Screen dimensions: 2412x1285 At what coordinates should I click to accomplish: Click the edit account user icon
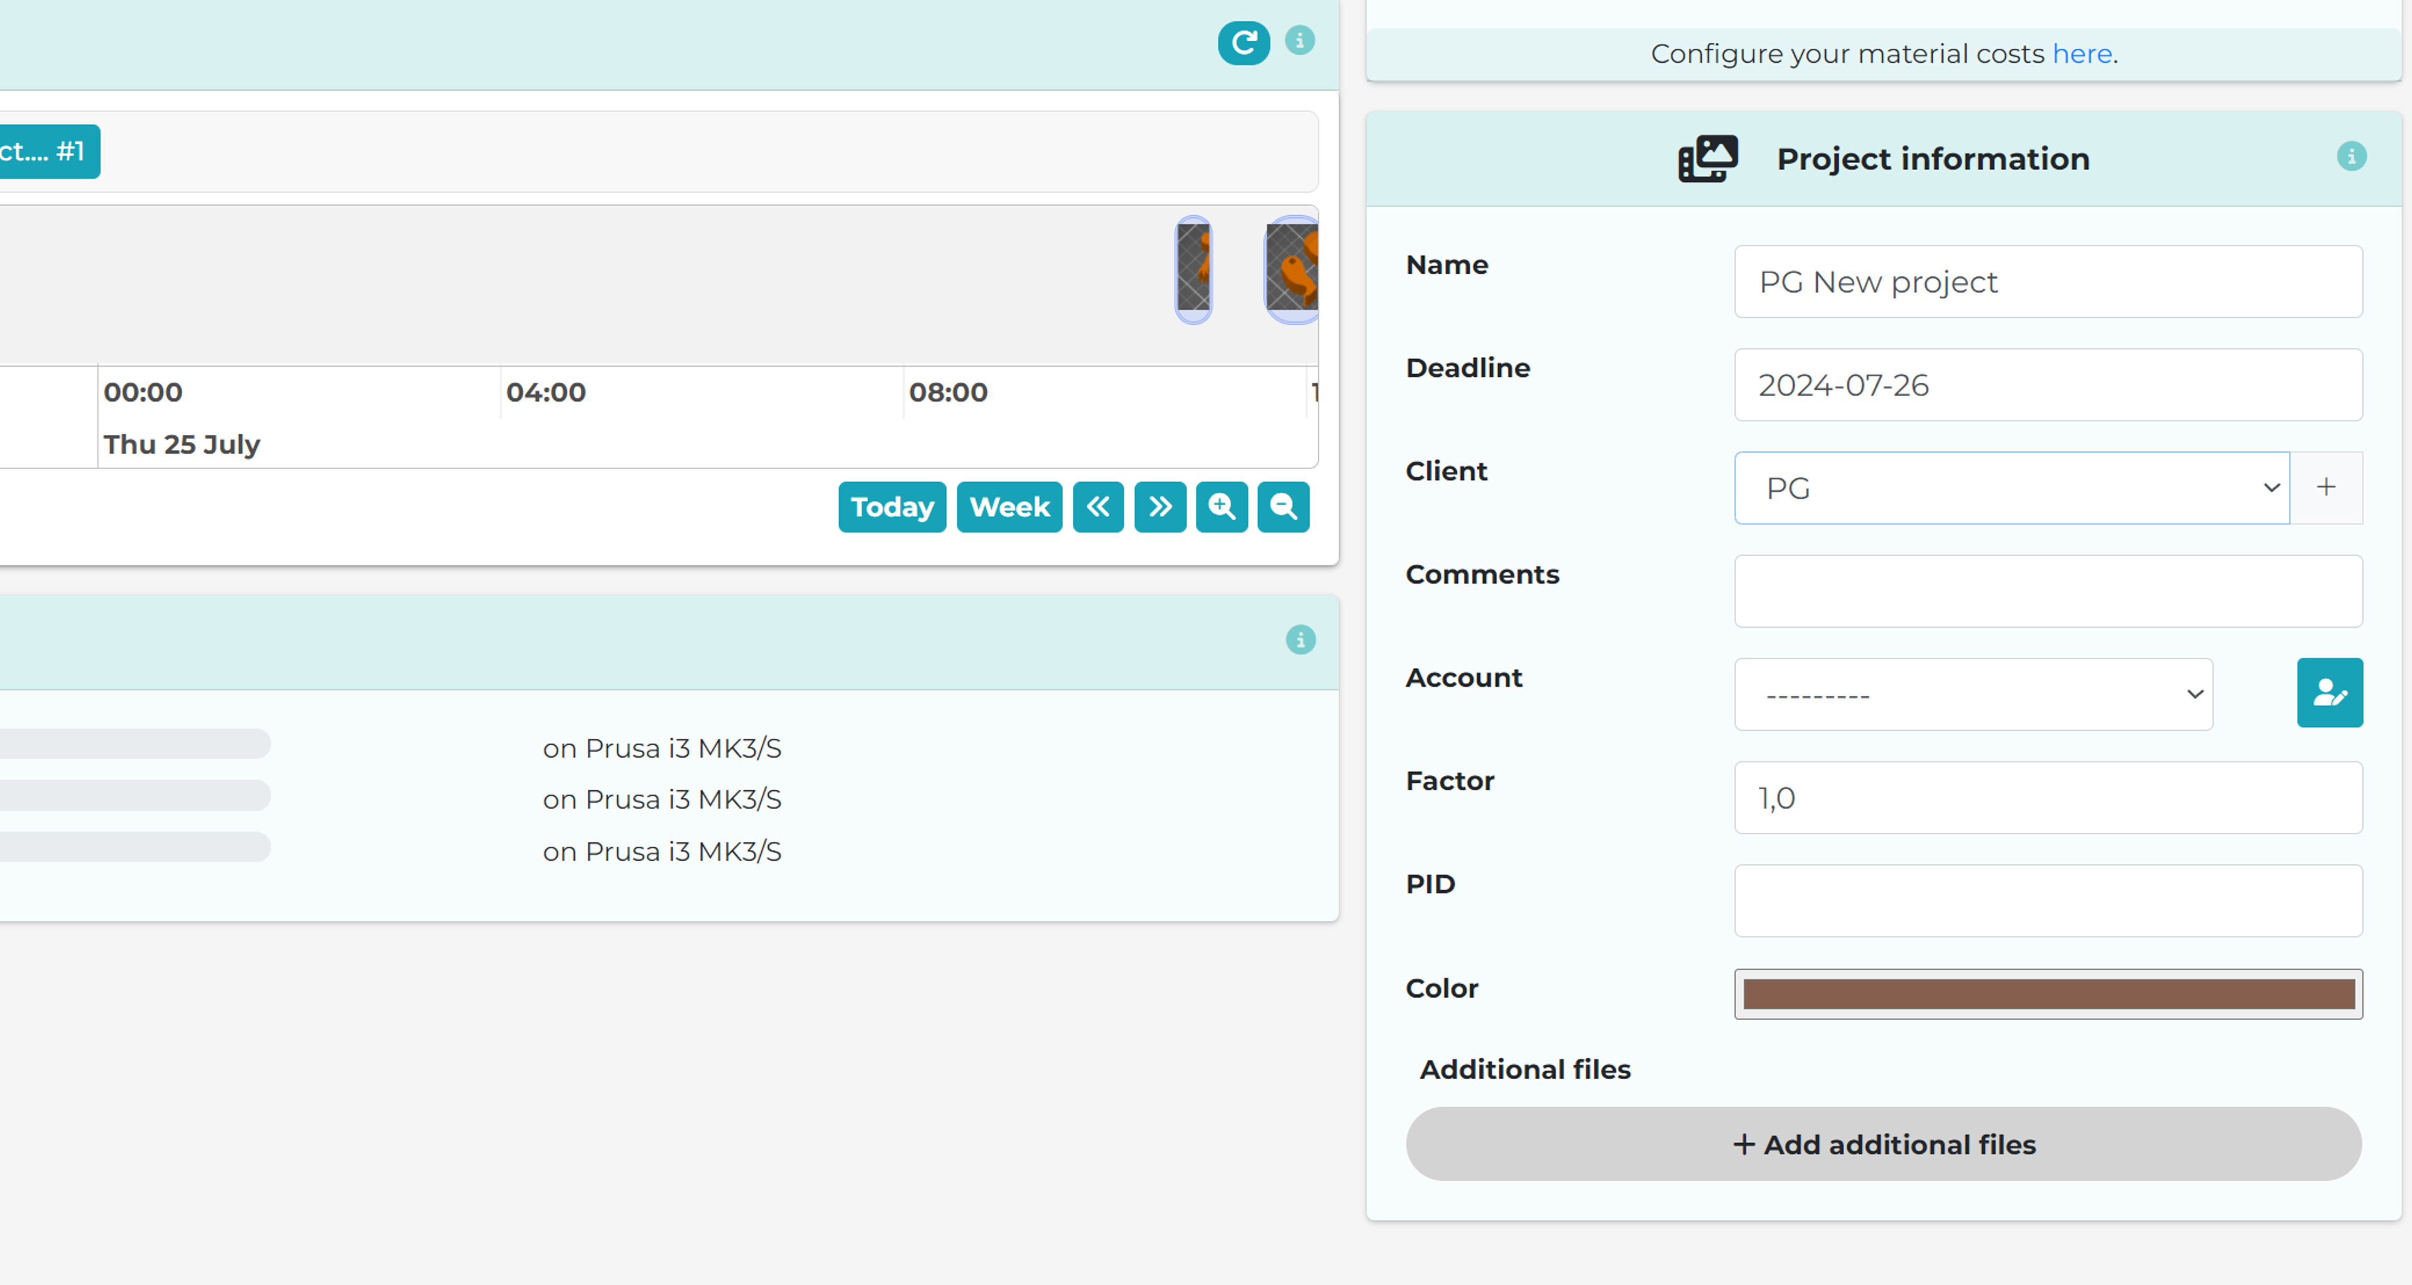2330,692
